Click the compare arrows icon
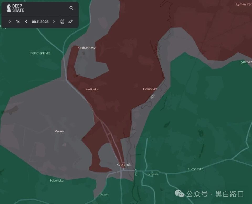This screenshot has width=252, height=204. click(x=71, y=22)
